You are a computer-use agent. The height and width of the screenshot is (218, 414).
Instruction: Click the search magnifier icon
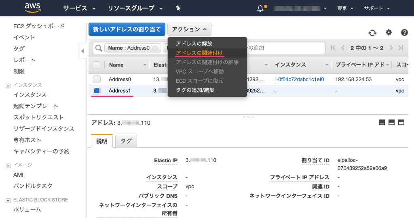(x=99, y=48)
